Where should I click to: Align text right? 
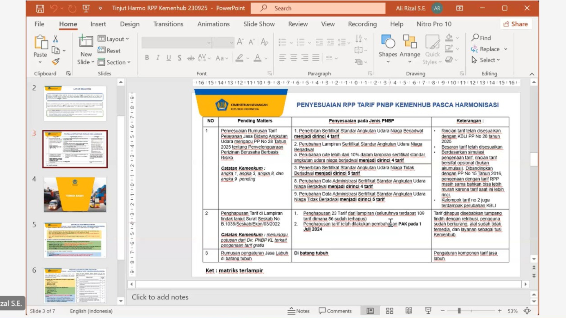coord(305,58)
